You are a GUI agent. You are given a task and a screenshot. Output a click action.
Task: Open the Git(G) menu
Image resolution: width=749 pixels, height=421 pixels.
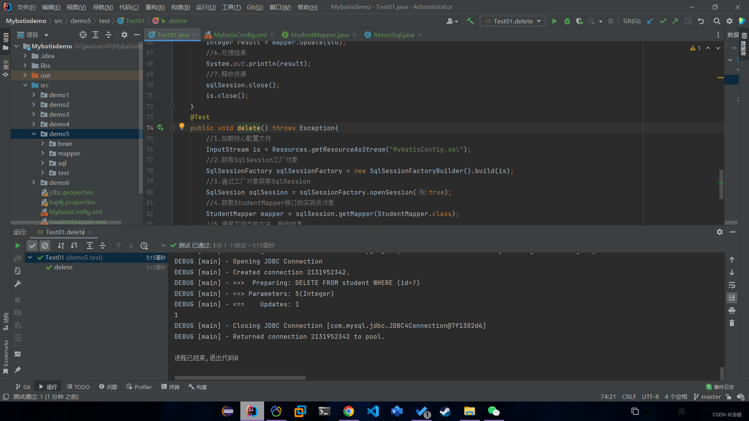point(255,7)
